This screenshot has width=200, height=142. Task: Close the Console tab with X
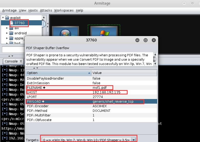[21, 61]
